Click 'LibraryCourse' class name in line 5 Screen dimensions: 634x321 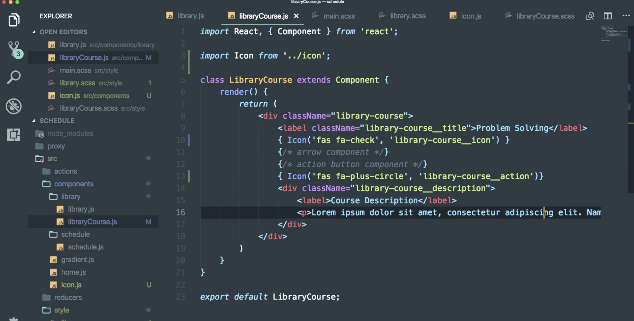coord(260,80)
